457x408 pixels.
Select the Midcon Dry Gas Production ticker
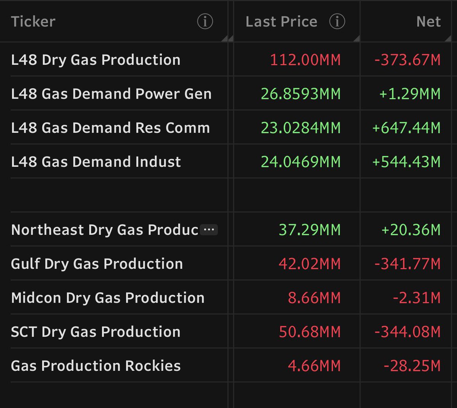(x=108, y=298)
